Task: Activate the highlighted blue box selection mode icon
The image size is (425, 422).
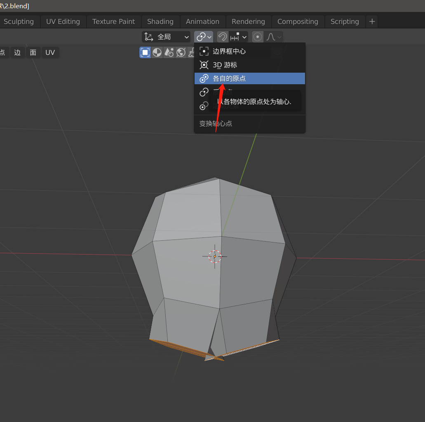Action: click(145, 52)
